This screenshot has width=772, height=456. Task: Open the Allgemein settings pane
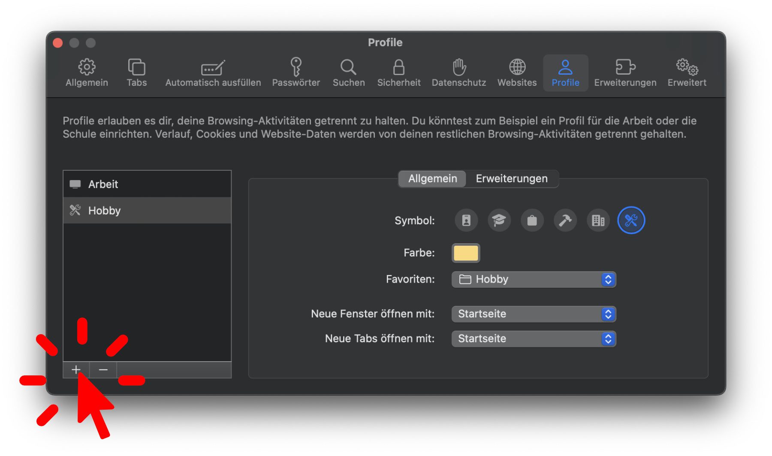point(87,73)
